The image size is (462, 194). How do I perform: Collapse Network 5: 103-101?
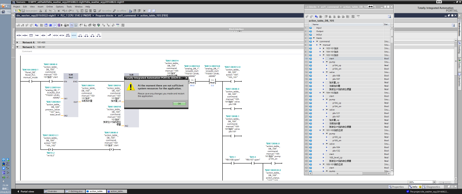(x=17, y=47)
